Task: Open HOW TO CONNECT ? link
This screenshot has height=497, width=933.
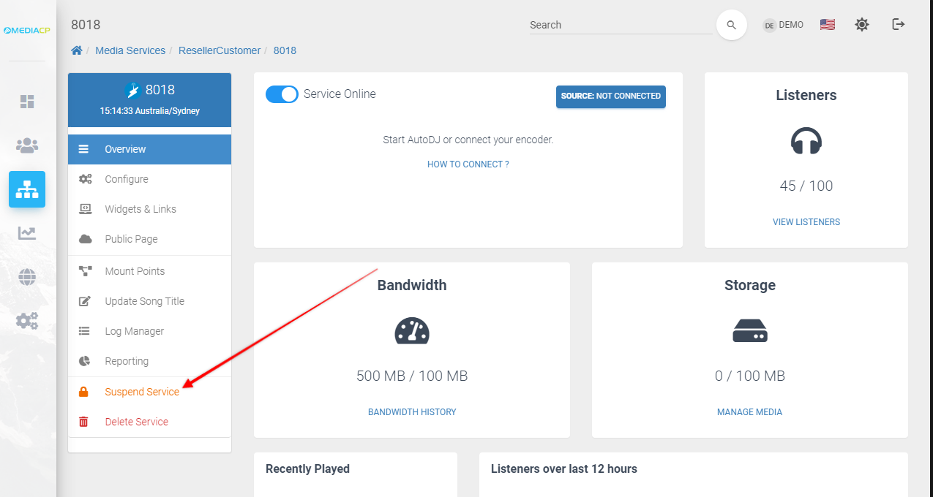Action: pos(468,164)
